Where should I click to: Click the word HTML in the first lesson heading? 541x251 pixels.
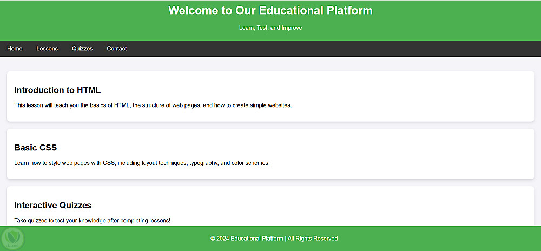[x=89, y=90]
